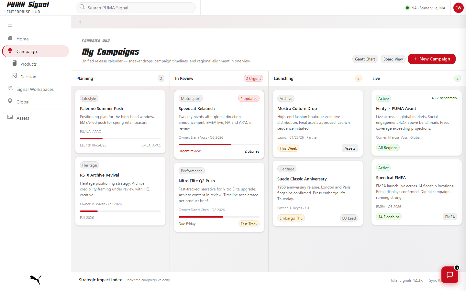Click the EU Lead tag
This screenshot has height=291, width=466.
pyautogui.click(x=349, y=218)
